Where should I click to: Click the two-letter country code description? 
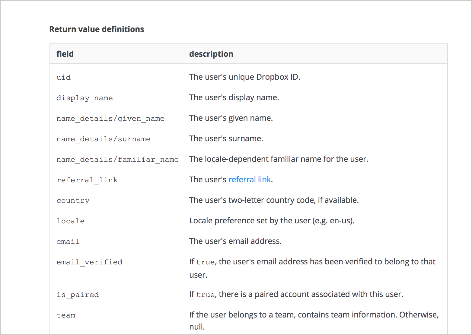(274, 200)
